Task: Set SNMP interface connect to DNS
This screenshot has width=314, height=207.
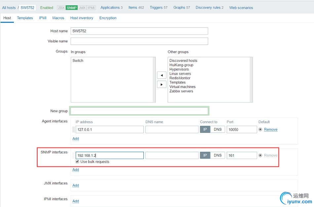Action: [218, 155]
